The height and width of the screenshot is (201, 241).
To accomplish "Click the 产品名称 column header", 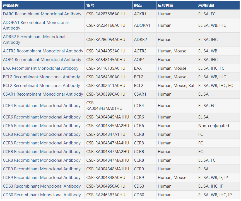I will click(x=11, y=5).
